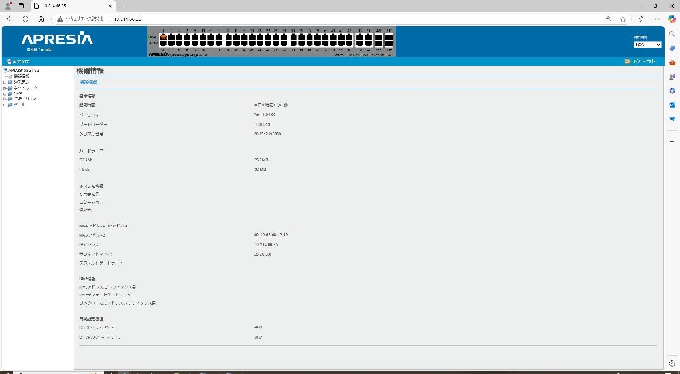680x374 pixels.
Task: Click the Flash value 32 MB
Action: (x=260, y=169)
